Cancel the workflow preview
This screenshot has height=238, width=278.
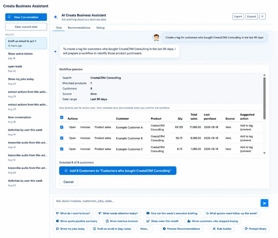coord(68,182)
